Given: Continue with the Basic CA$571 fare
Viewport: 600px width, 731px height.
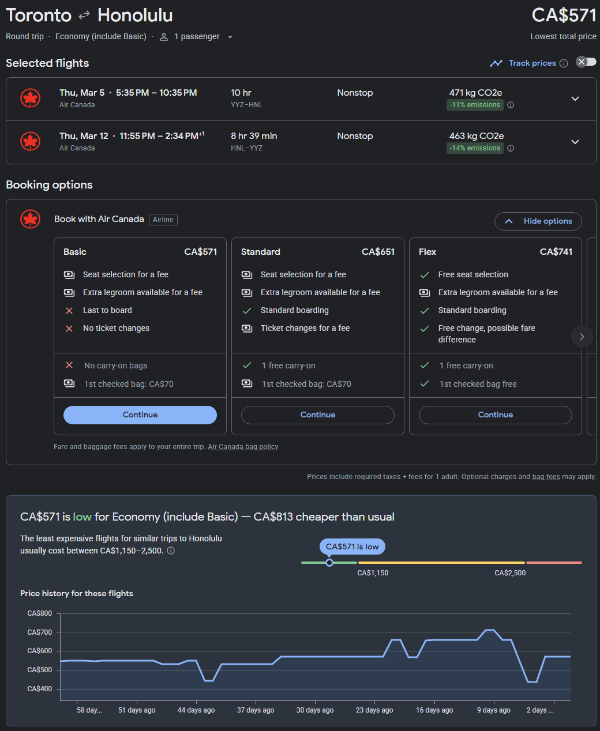Looking at the screenshot, I should [x=140, y=415].
